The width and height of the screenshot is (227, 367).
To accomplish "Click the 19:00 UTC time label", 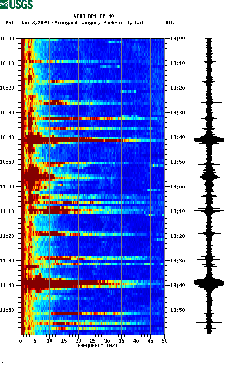I will 178,186.
